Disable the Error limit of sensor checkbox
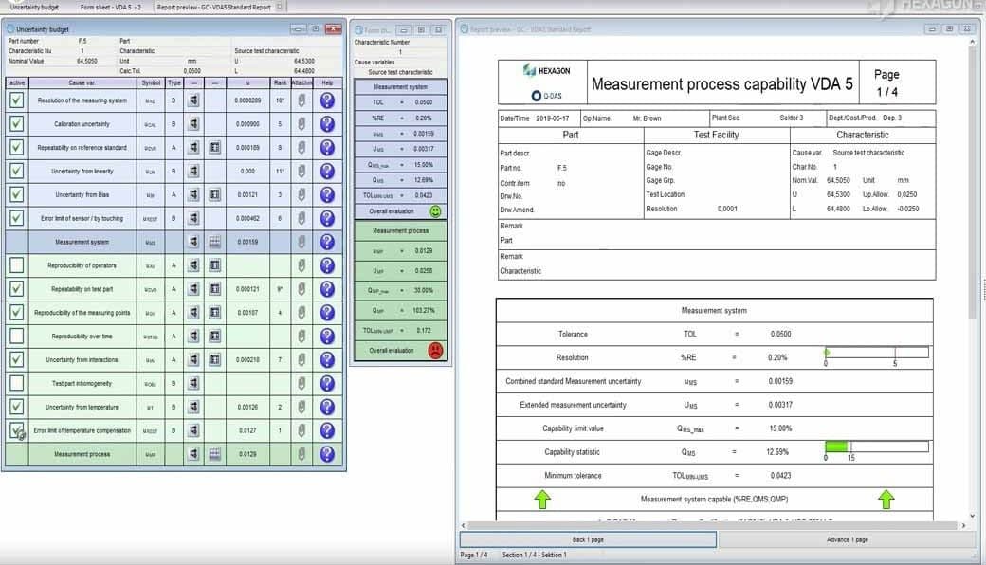The image size is (986, 565). pos(16,214)
